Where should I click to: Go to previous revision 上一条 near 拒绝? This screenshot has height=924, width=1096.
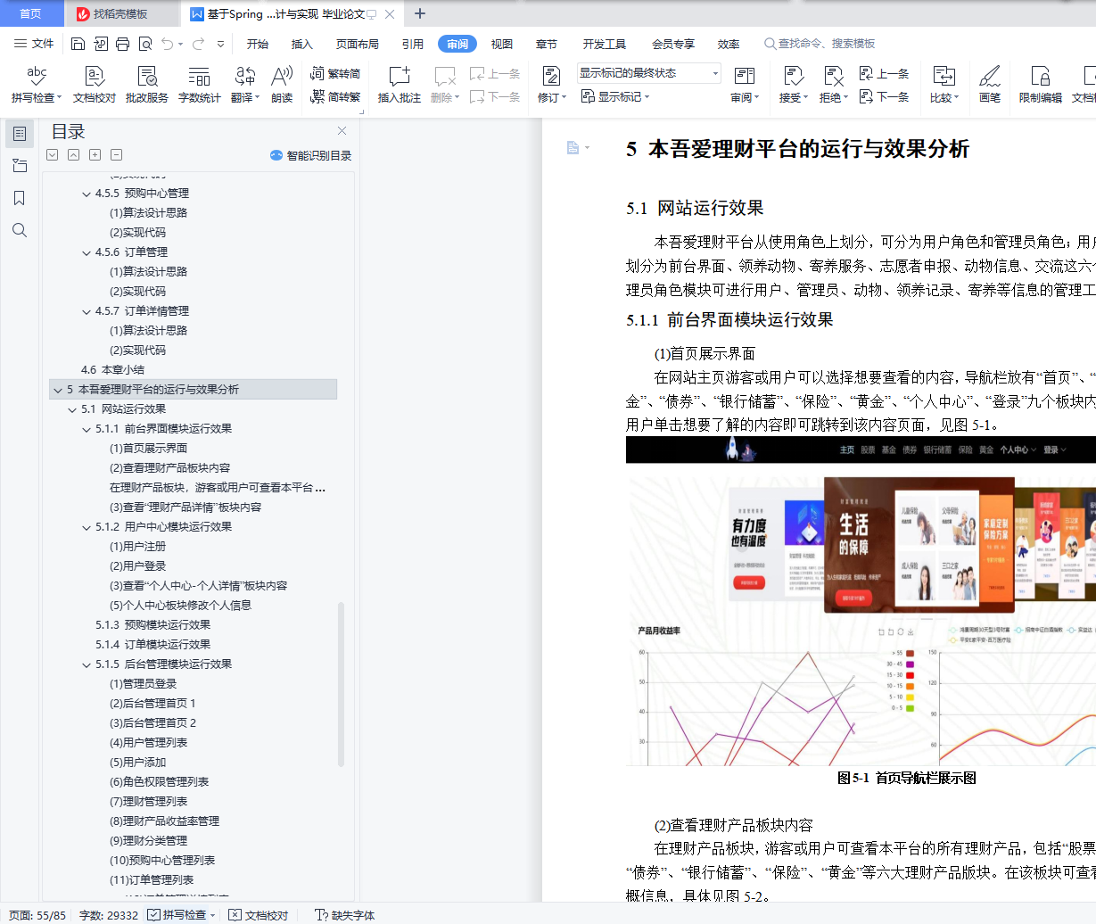(884, 74)
